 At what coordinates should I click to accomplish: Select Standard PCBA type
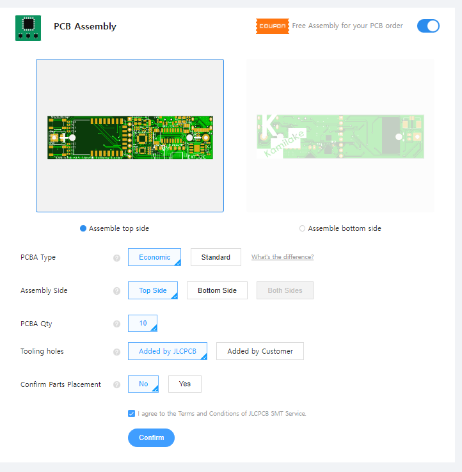[x=216, y=257]
